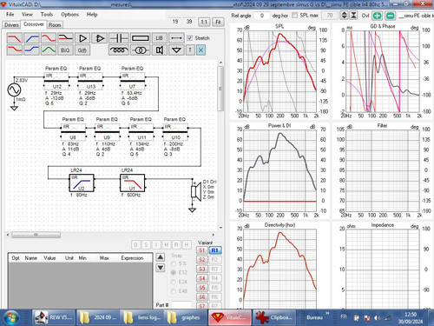This screenshot has height=326, width=434.
Task: Switch to the Drivers tab
Action: pyautogui.click(x=11, y=25)
